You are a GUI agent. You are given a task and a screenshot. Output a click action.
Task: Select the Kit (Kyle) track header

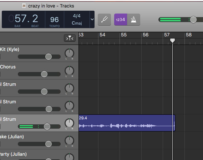39,53
